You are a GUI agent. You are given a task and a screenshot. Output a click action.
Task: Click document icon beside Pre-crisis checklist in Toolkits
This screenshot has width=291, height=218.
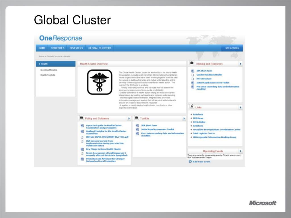coord(137,133)
